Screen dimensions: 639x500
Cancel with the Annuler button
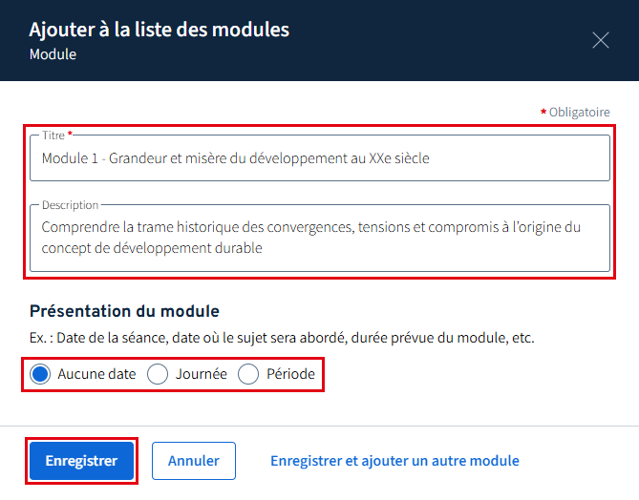point(193,461)
